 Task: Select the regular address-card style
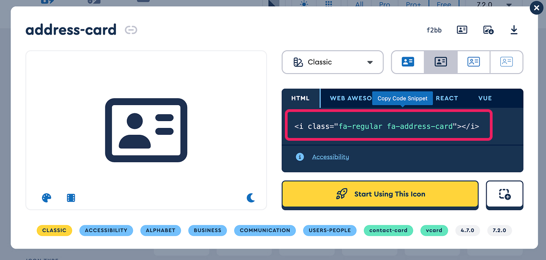441,62
